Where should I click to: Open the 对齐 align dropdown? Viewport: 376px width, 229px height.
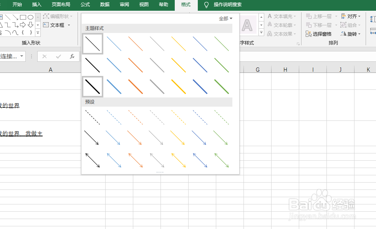click(x=351, y=16)
